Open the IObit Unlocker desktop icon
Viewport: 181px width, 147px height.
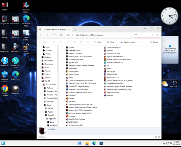click(x=26, y=49)
